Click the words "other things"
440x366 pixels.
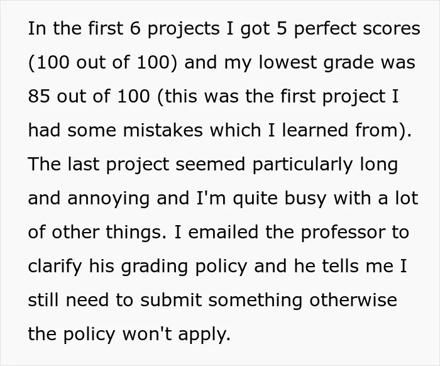tap(107, 233)
